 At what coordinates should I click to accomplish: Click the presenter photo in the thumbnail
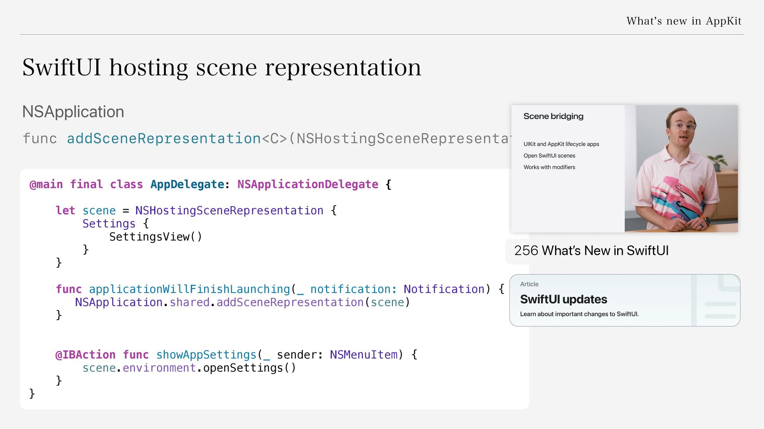coord(681,169)
